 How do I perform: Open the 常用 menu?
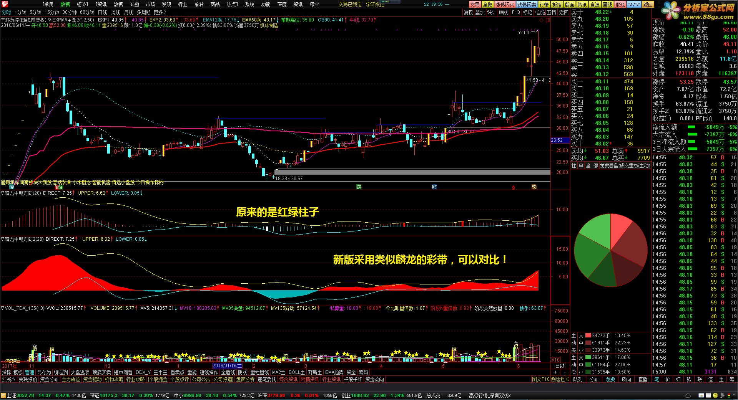48,4
